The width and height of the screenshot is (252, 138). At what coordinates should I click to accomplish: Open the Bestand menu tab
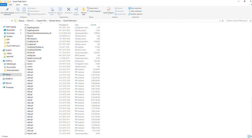pos(3,5)
